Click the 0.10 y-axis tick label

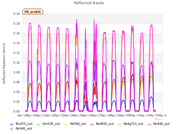tap(17, 63)
